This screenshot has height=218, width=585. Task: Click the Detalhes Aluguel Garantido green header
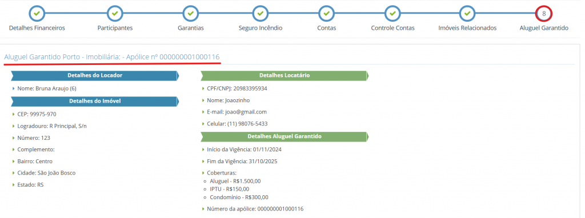coord(285,137)
